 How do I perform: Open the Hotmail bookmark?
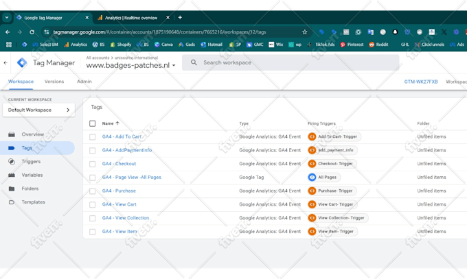click(x=212, y=45)
